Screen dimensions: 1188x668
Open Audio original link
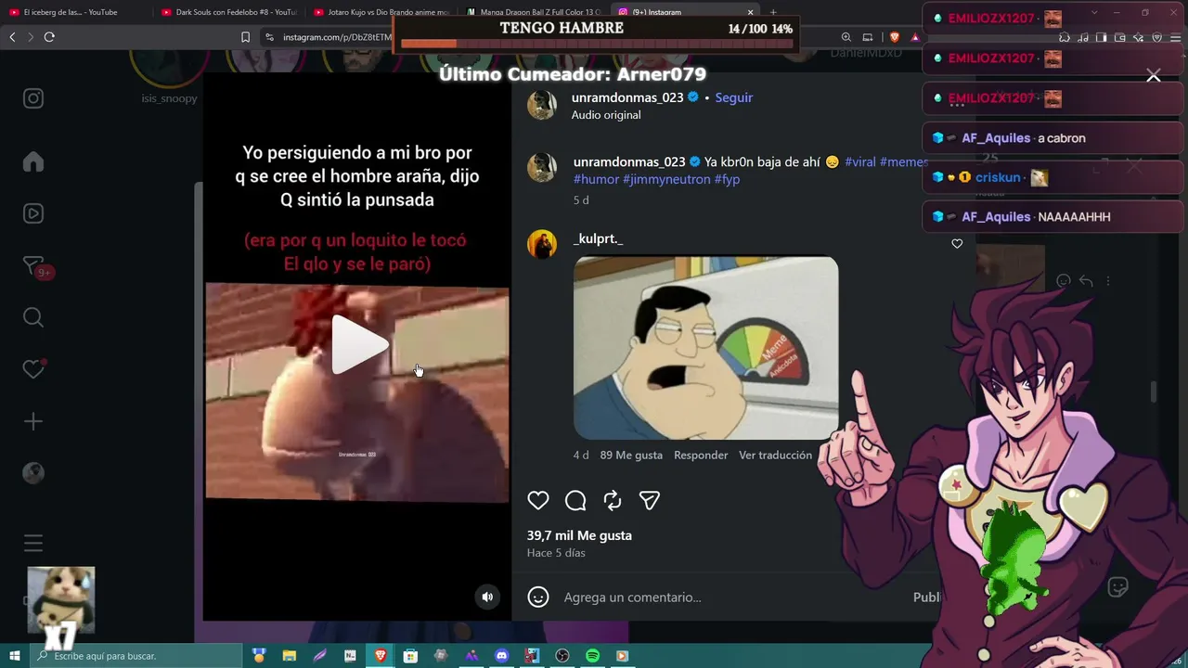point(606,115)
